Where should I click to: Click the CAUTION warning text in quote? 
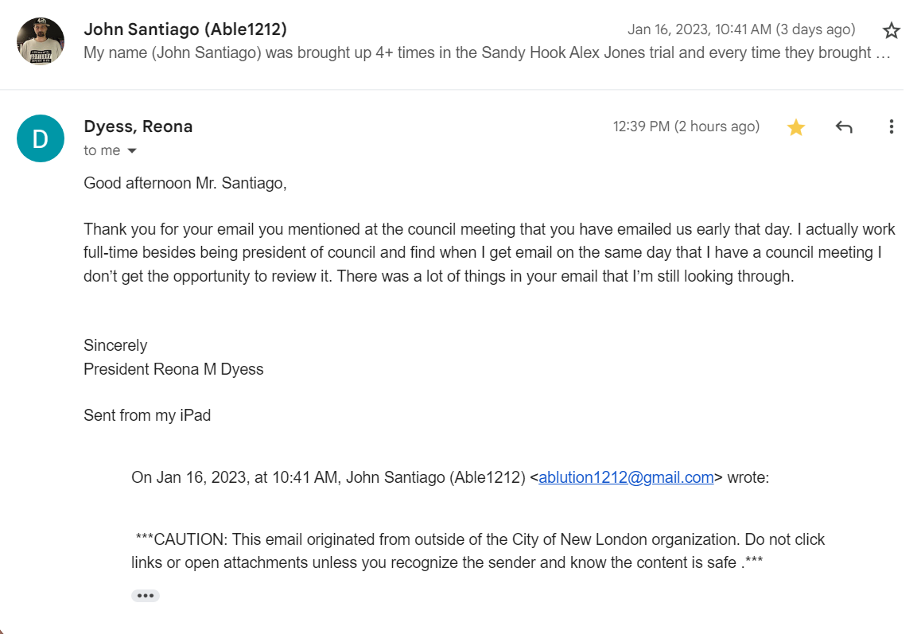tap(478, 551)
